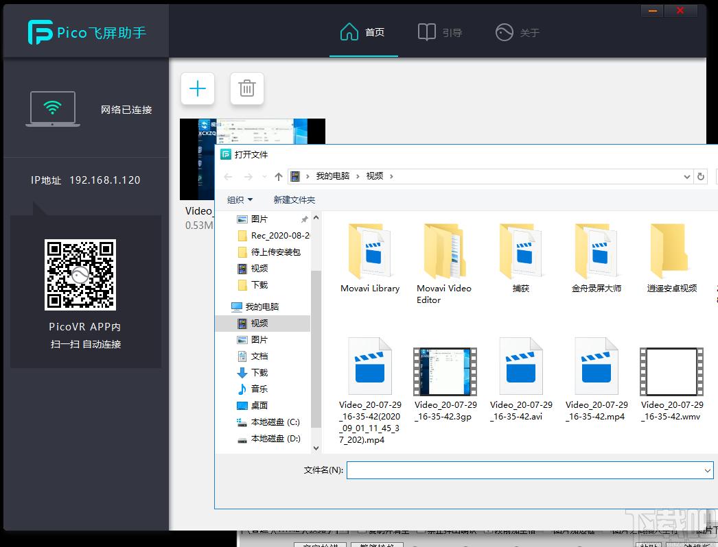Click the blue + add file icon
718x547 pixels.
[197, 88]
